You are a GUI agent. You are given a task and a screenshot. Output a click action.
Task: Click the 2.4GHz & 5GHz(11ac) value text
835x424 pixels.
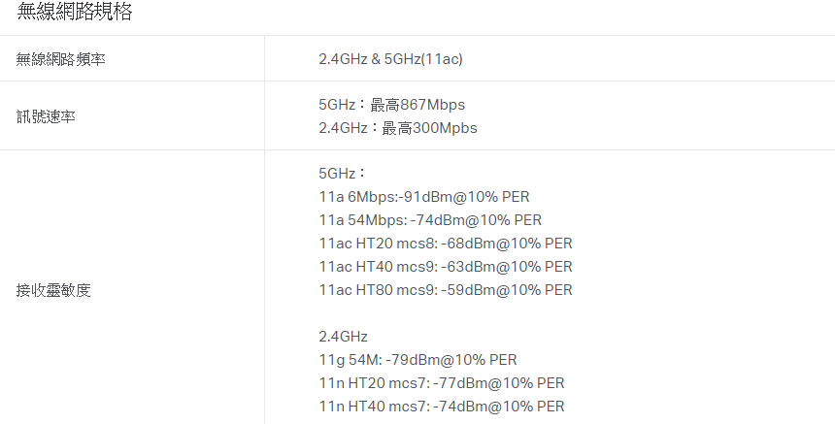coord(390,59)
